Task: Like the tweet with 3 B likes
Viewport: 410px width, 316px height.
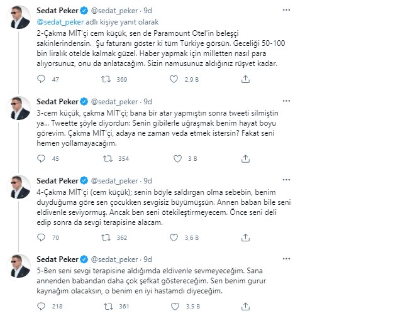Action: tap(177, 158)
